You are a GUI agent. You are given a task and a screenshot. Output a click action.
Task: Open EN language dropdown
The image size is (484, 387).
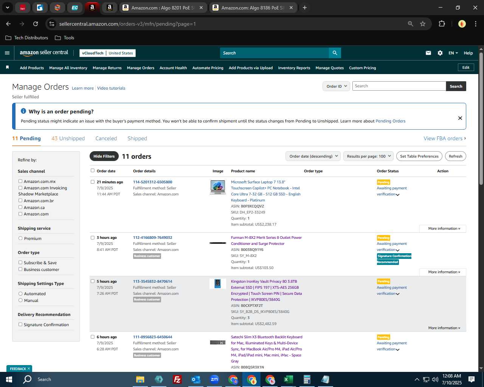(x=453, y=53)
